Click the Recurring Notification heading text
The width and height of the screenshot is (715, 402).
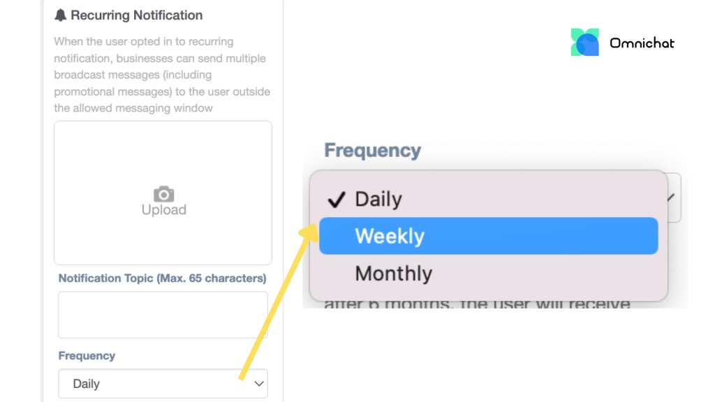(136, 15)
